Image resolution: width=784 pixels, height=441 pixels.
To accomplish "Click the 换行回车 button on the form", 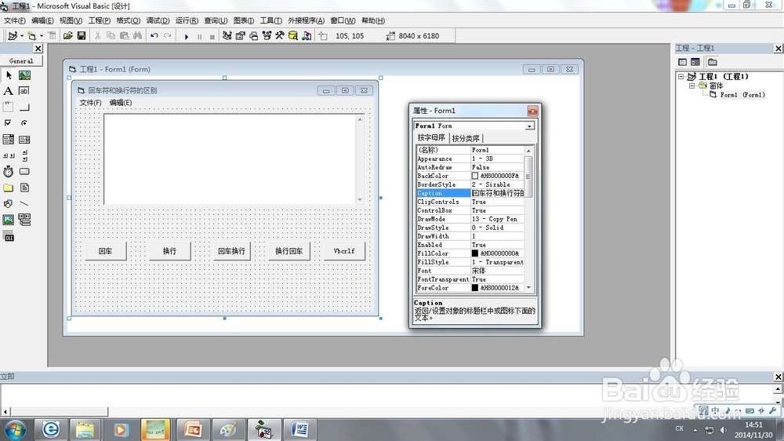I will (289, 251).
